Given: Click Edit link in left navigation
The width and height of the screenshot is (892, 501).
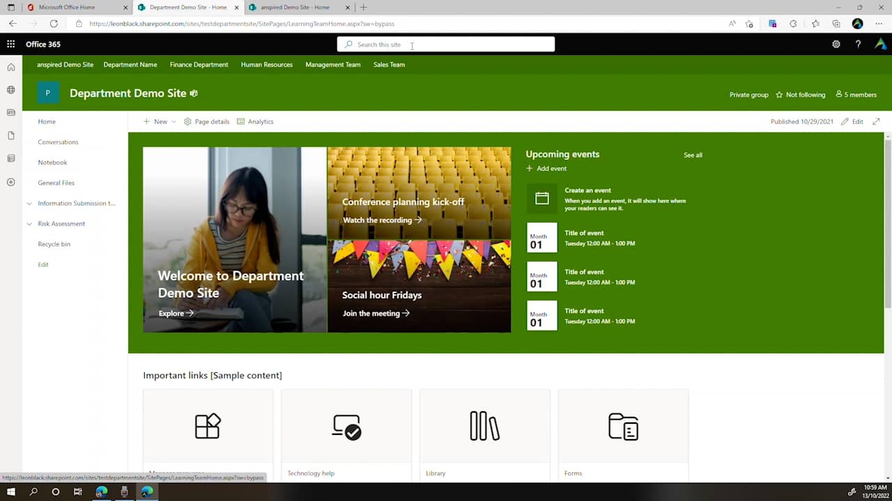Looking at the screenshot, I should 43,264.
